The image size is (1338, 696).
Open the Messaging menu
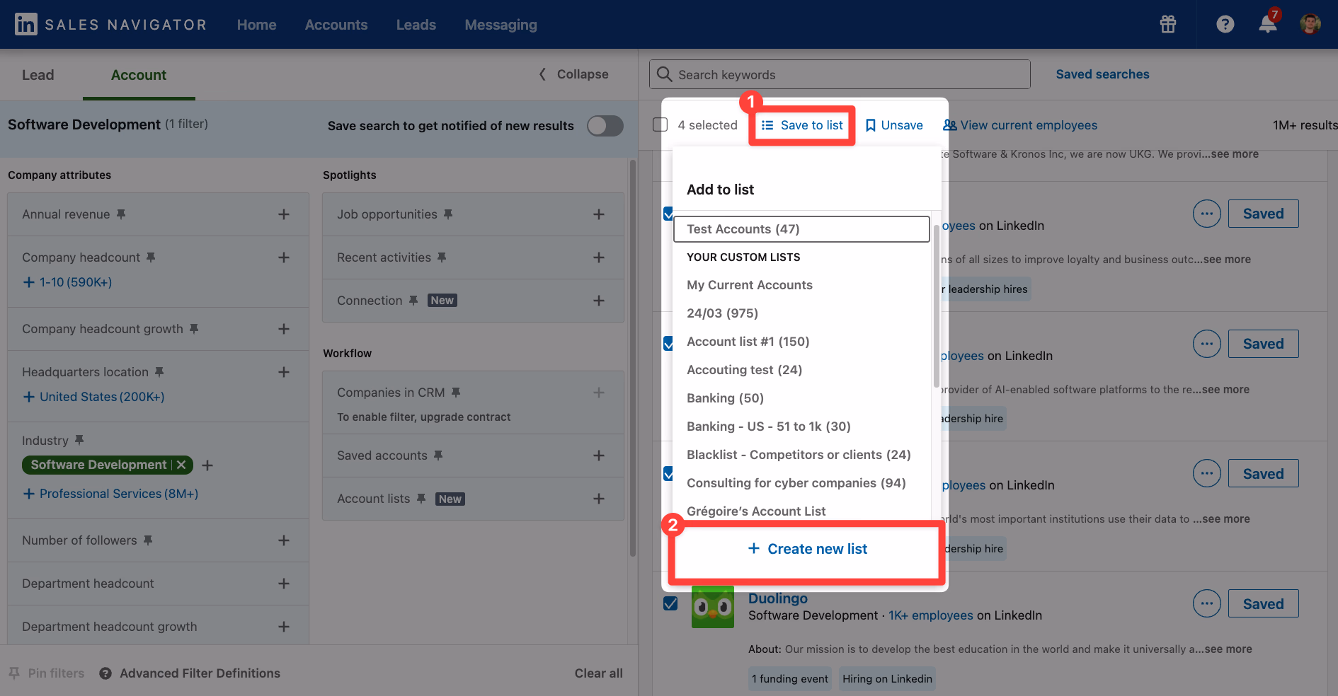pyautogui.click(x=501, y=25)
